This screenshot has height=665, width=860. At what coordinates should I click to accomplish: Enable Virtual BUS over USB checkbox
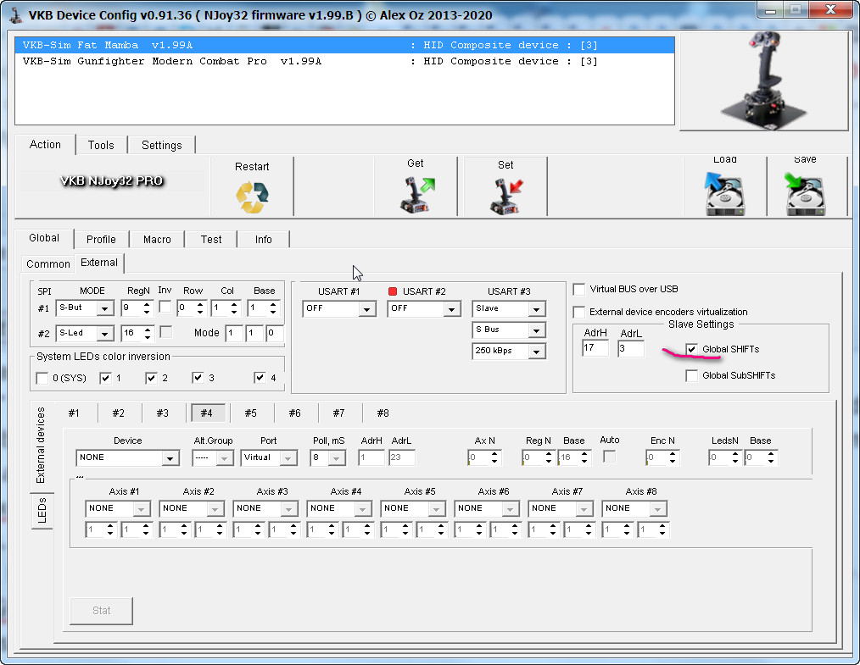[579, 289]
